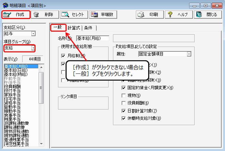This screenshot has height=151, width=225.
Task: Click the 率端数 toolbar button
Action: [x=103, y=15]
